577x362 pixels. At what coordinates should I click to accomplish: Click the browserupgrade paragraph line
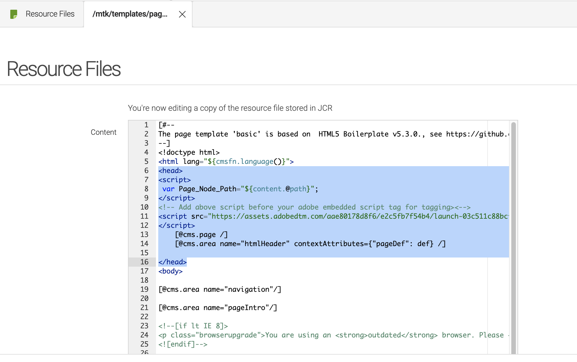[333, 335]
